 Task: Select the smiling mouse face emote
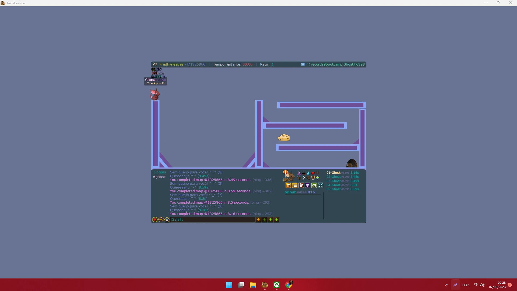pos(313,178)
